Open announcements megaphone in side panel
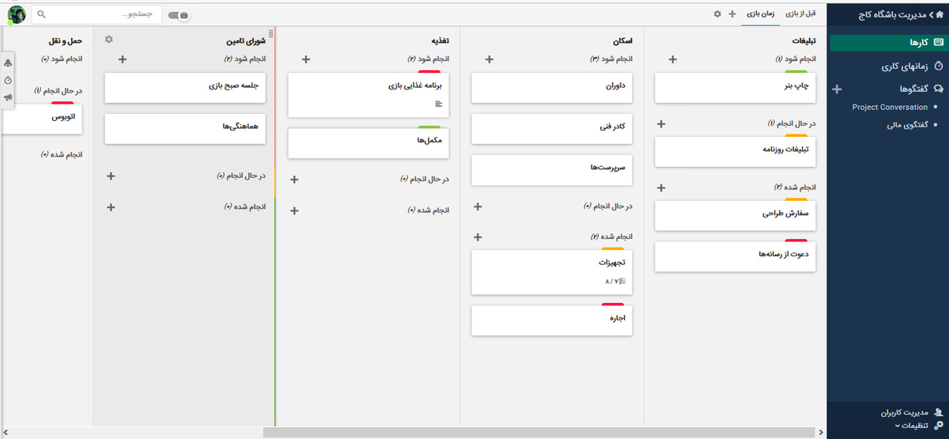 [x=8, y=97]
